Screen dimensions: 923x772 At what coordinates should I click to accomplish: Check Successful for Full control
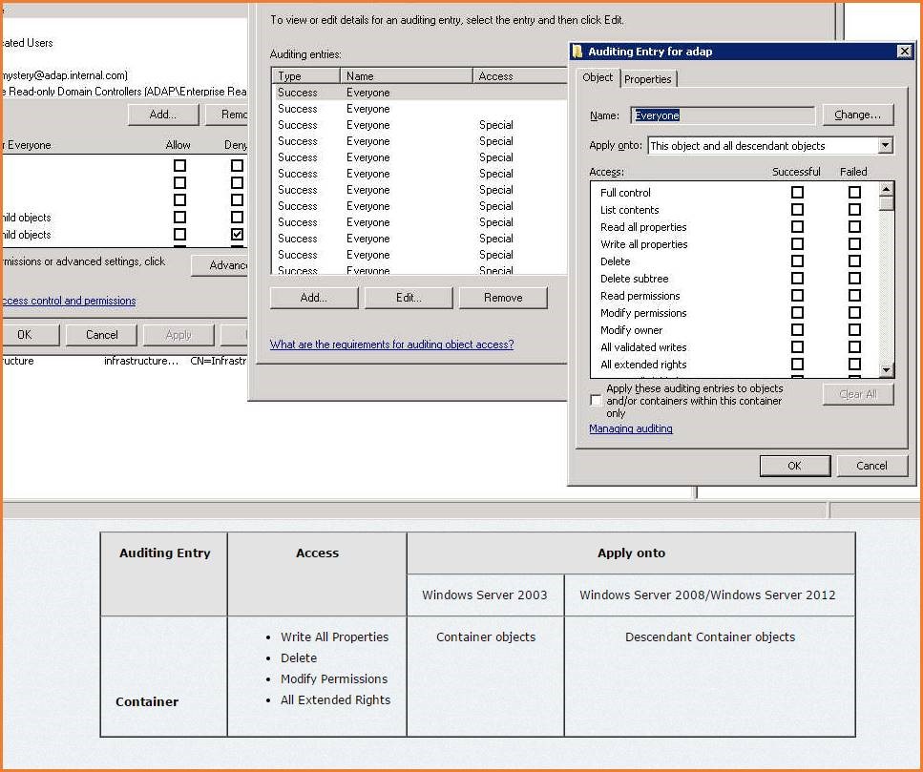click(x=797, y=193)
